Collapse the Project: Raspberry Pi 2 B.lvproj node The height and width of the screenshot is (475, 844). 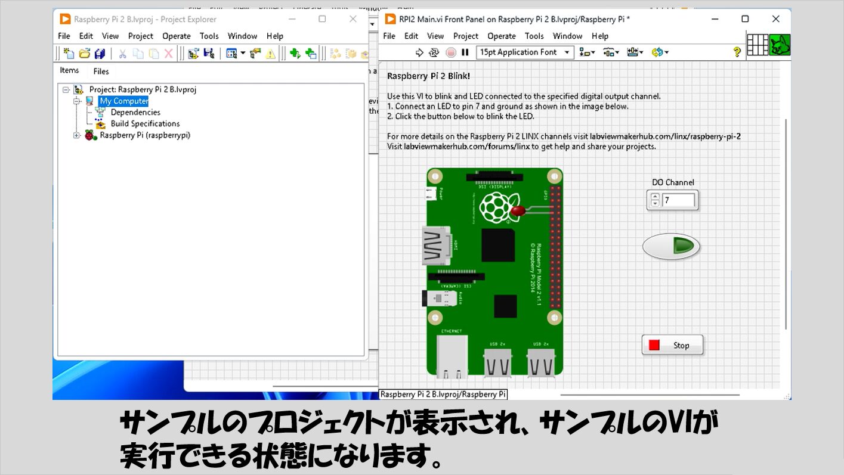pyautogui.click(x=66, y=90)
